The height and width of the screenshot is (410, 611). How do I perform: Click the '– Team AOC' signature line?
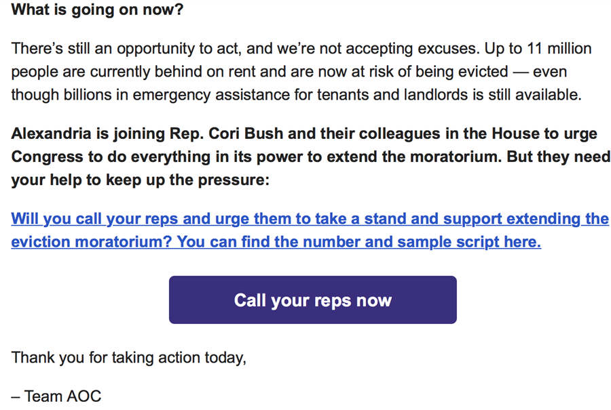click(56, 396)
